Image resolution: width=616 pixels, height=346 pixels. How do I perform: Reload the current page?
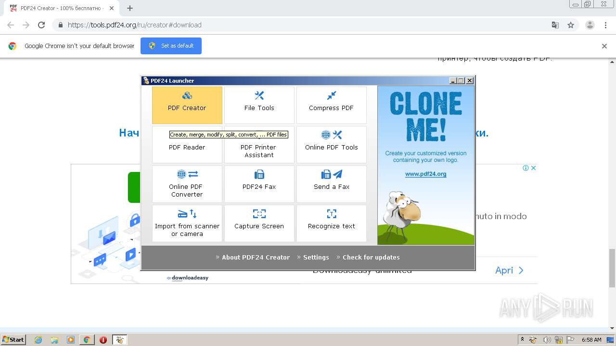41,25
